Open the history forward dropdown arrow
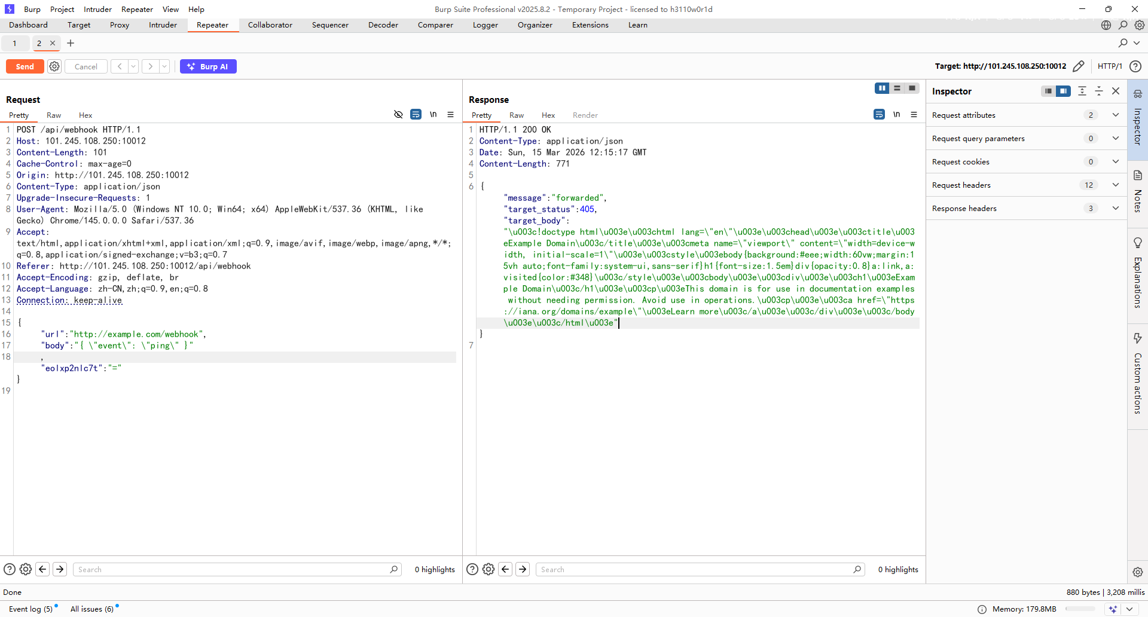The height and width of the screenshot is (617, 1148). click(164, 66)
